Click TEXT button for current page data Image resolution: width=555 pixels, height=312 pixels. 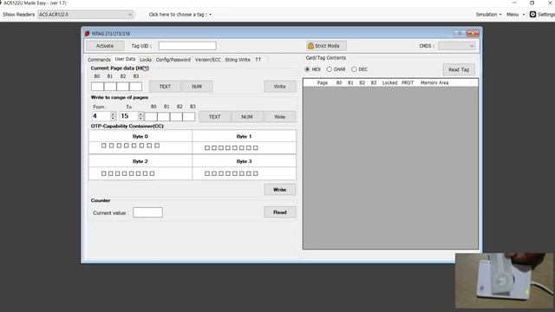pyautogui.click(x=165, y=87)
